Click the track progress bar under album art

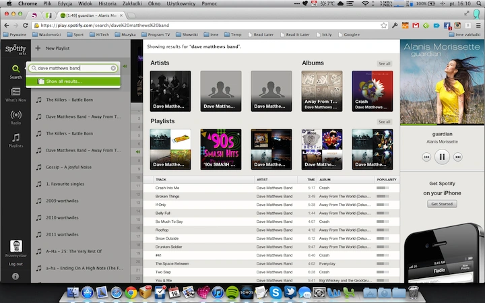pyautogui.click(x=442, y=125)
